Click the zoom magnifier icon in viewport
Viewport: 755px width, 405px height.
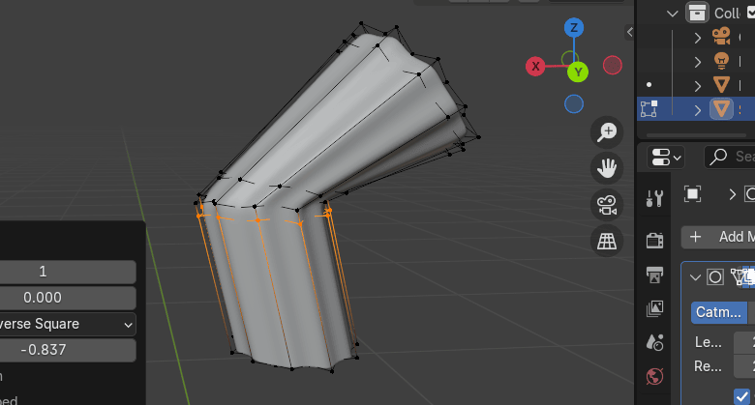click(x=607, y=132)
